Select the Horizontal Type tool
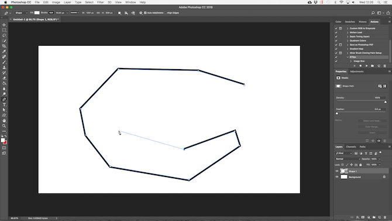 click(4, 105)
